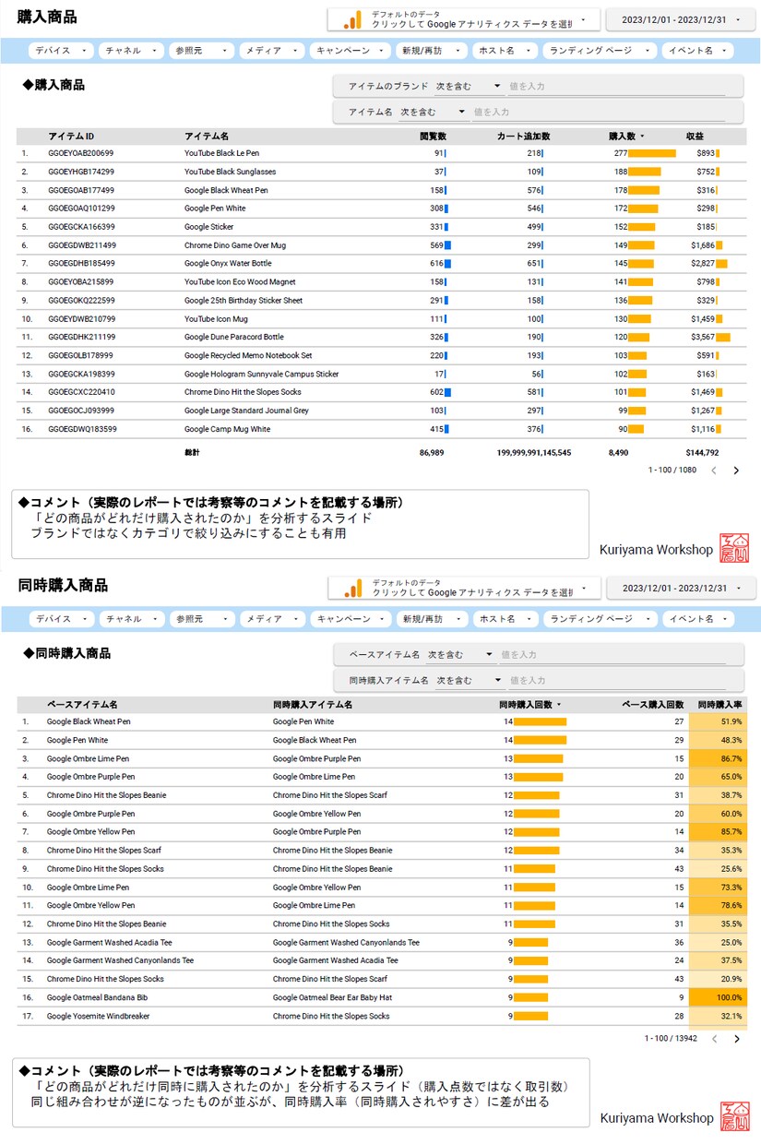Click Google Analytics icon in 購入商品 data selector
Viewport: 761px width, 1144px height.
(352, 19)
